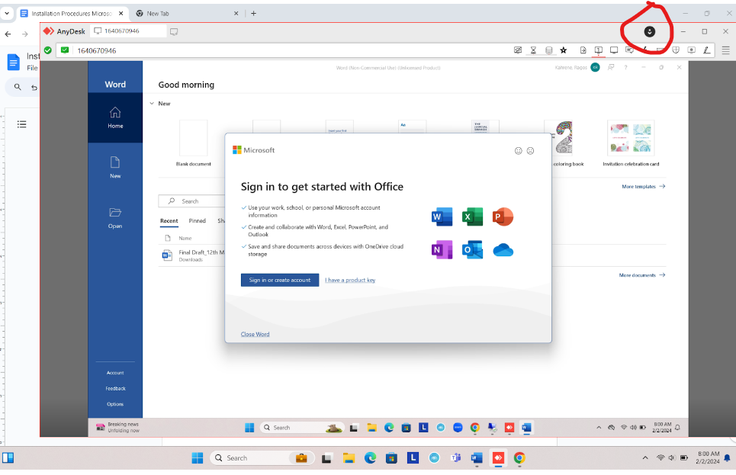Open Account in Word sidebar
The image size is (736, 475).
(x=115, y=373)
